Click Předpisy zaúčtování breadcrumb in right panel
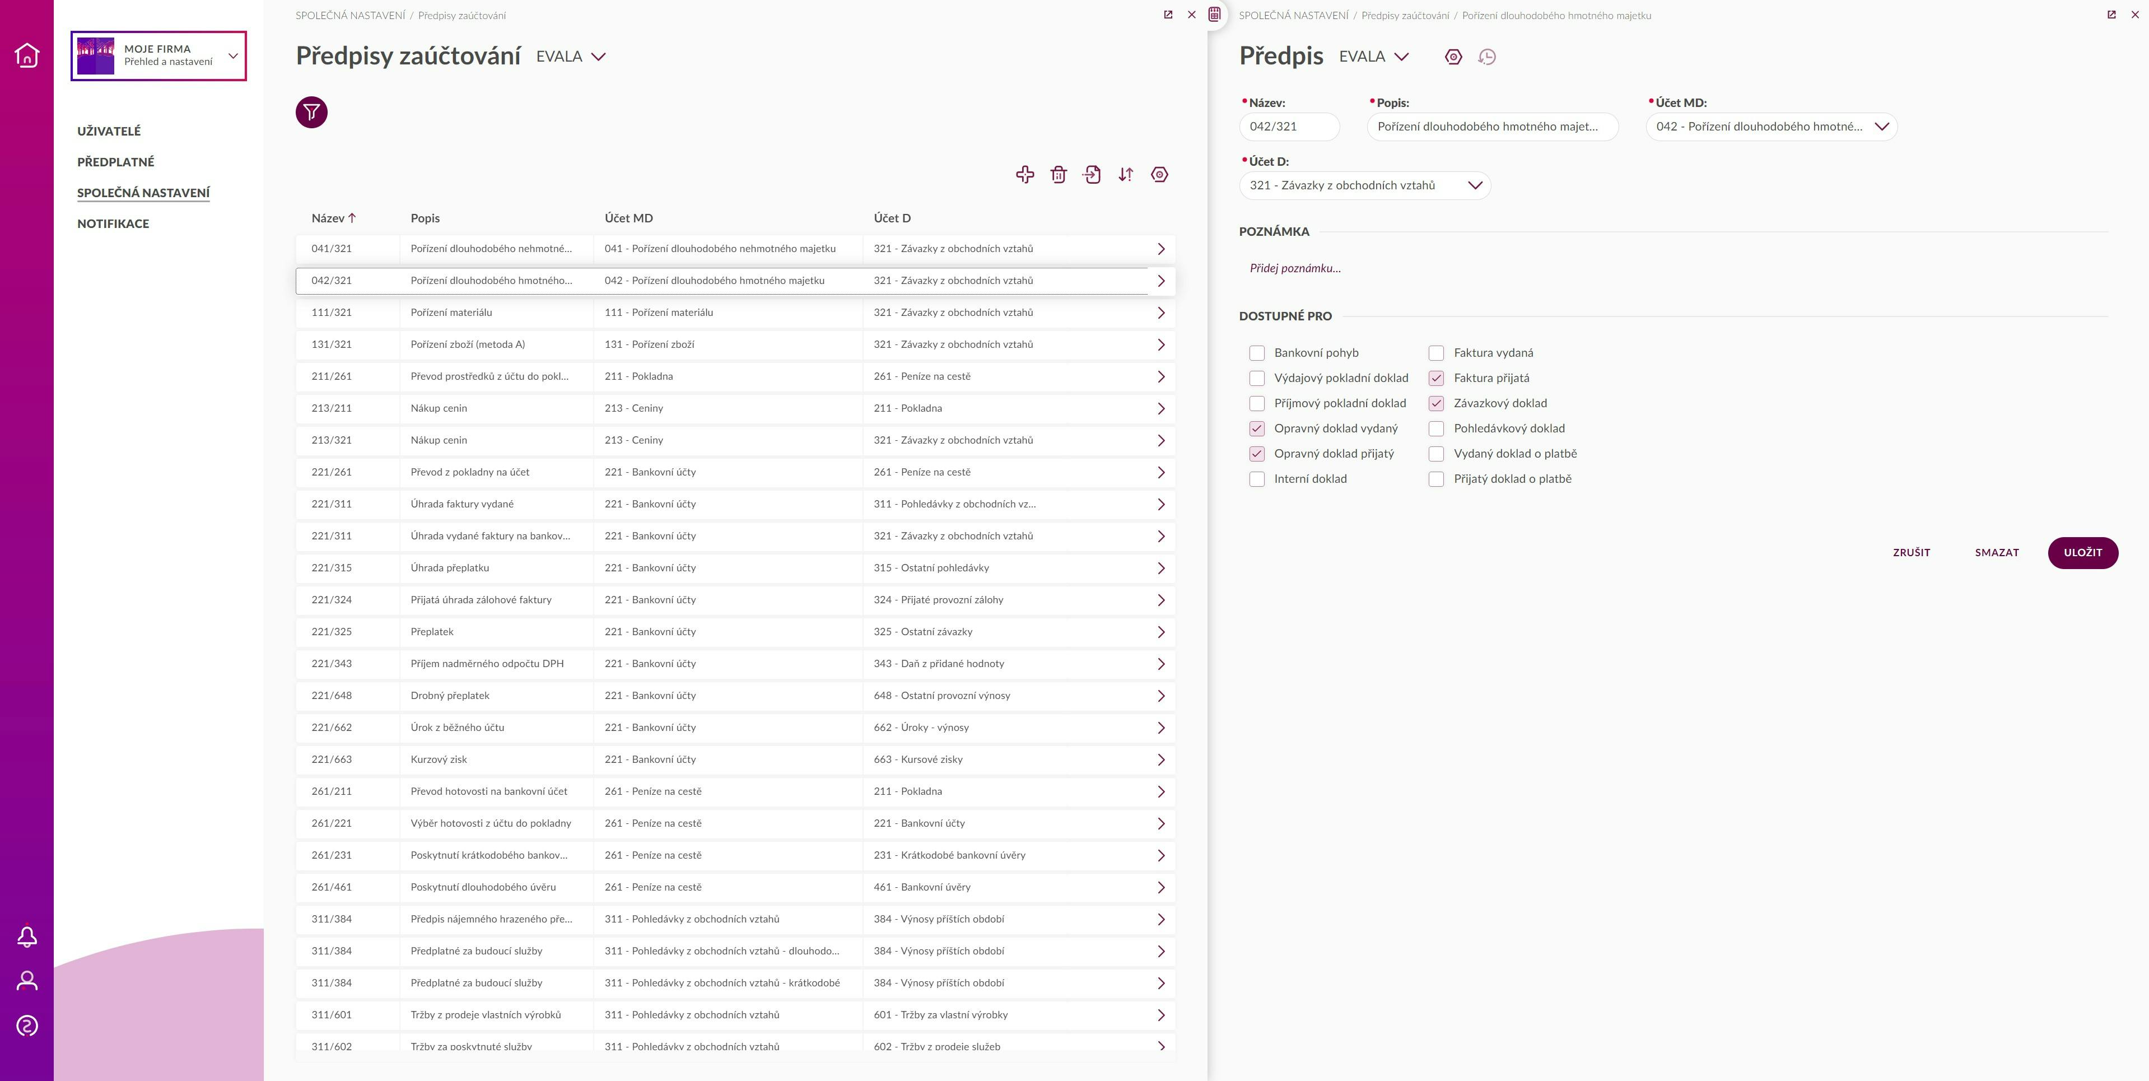Screen dimensions: 2149x1081 pos(1405,15)
